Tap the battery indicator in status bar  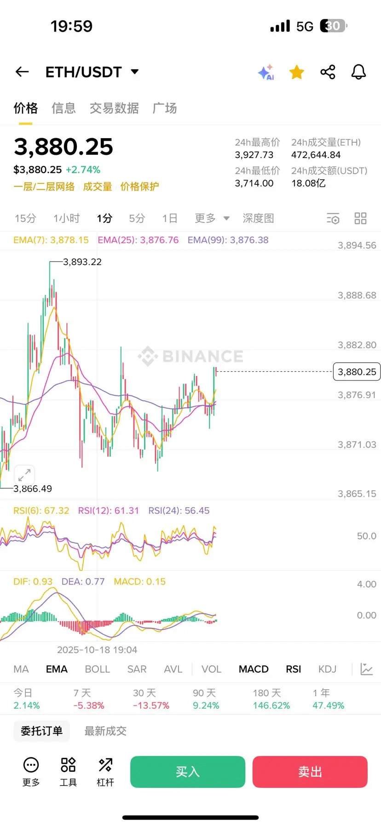coord(334,26)
